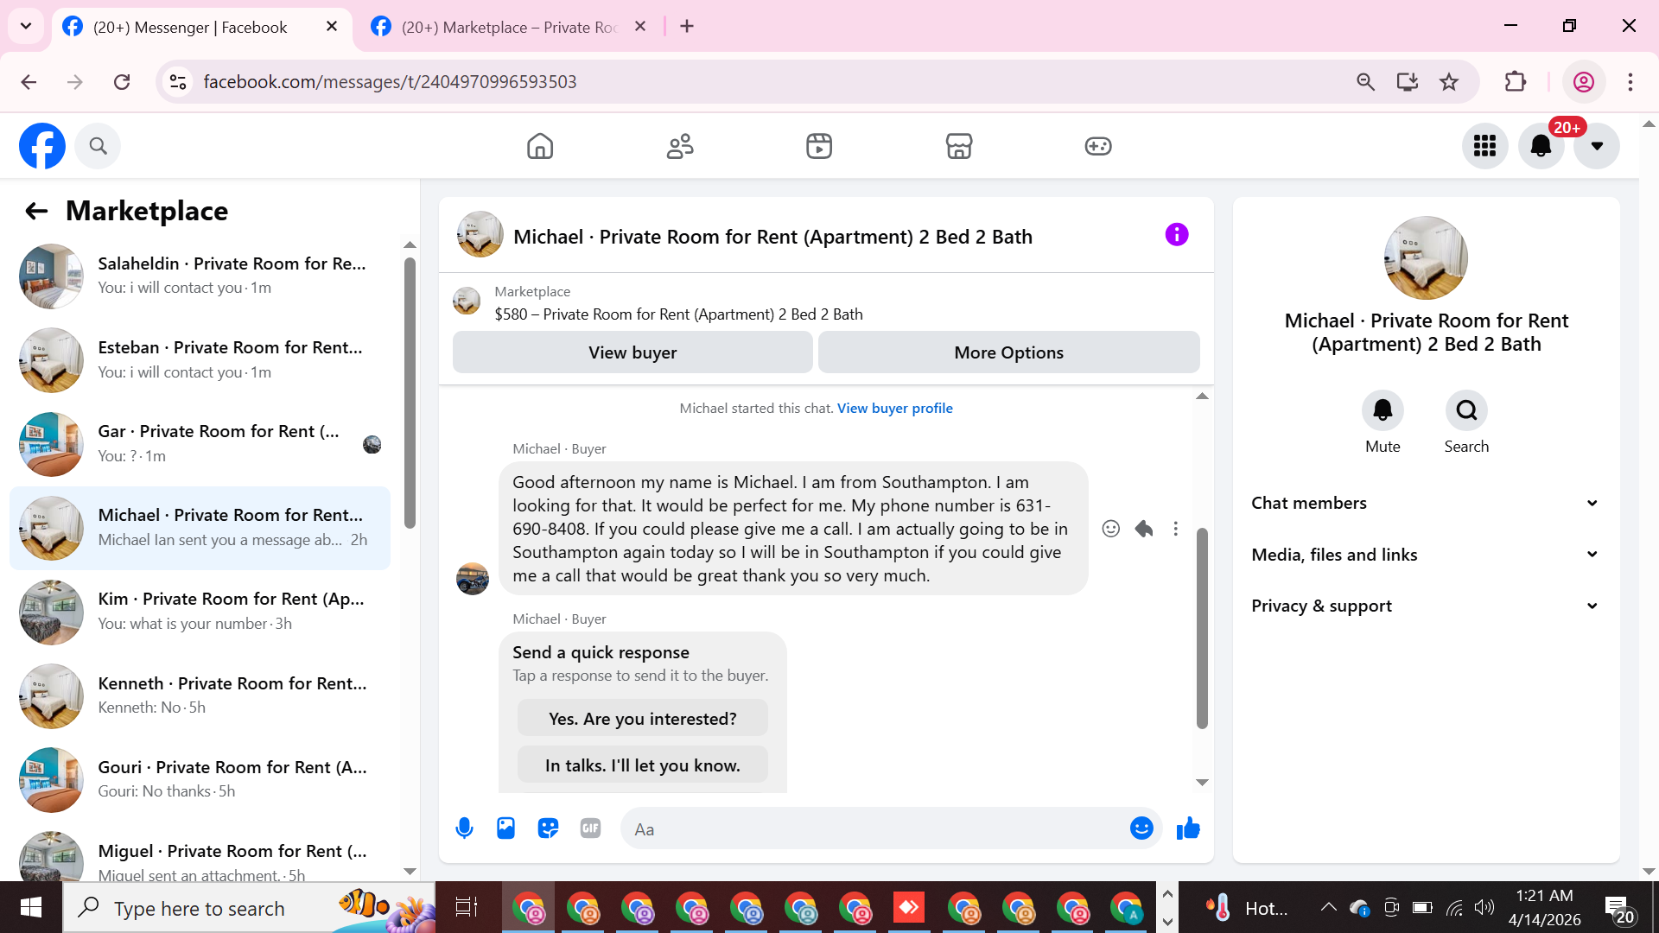
Task: Mute this conversation
Action: click(1382, 410)
